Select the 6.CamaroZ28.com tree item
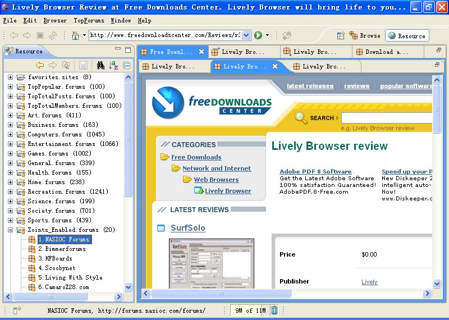Viewport: 449px width, 320px height. tap(63, 287)
